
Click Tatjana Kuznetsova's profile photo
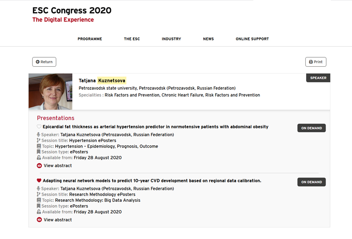coord(51,91)
